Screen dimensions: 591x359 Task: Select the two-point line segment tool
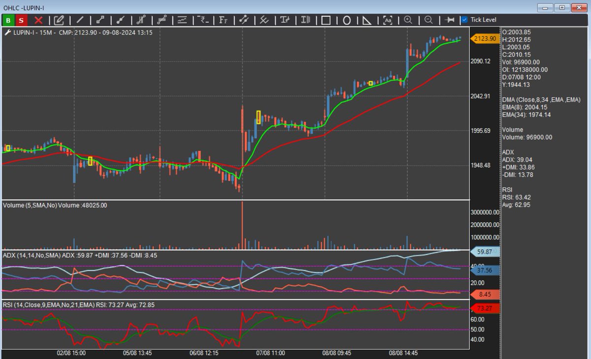(100, 20)
